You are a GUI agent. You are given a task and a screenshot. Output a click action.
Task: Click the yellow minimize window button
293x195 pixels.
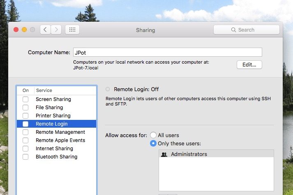point(24,30)
